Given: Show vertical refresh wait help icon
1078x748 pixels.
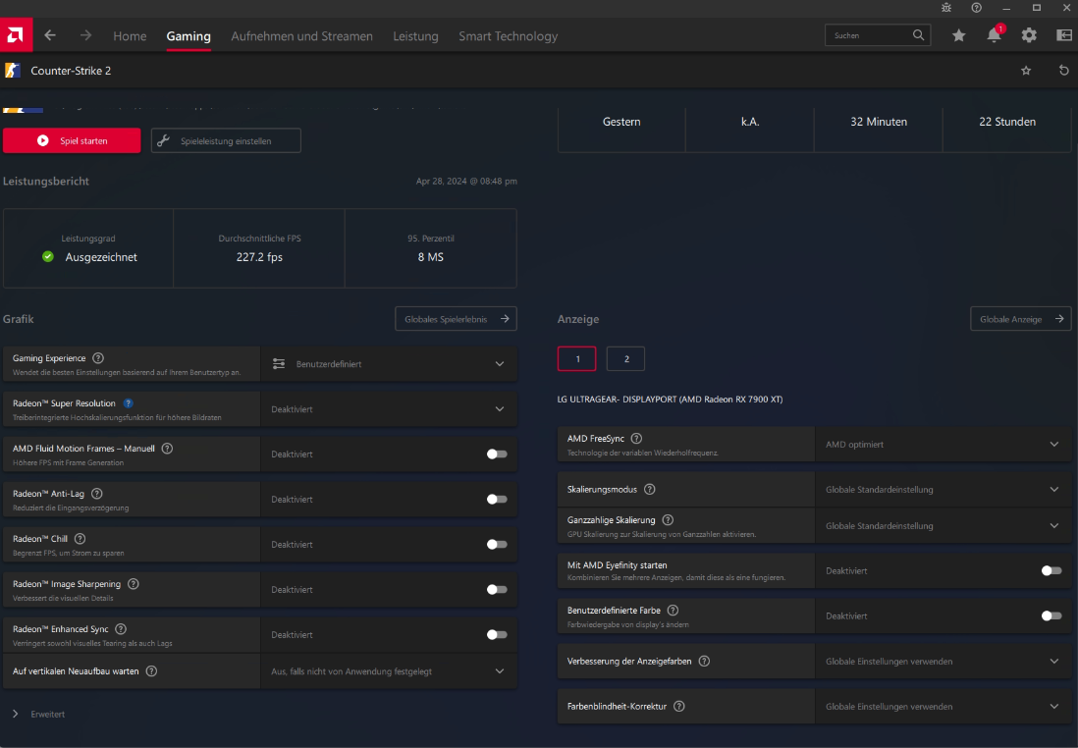Looking at the screenshot, I should [x=151, y=671].
